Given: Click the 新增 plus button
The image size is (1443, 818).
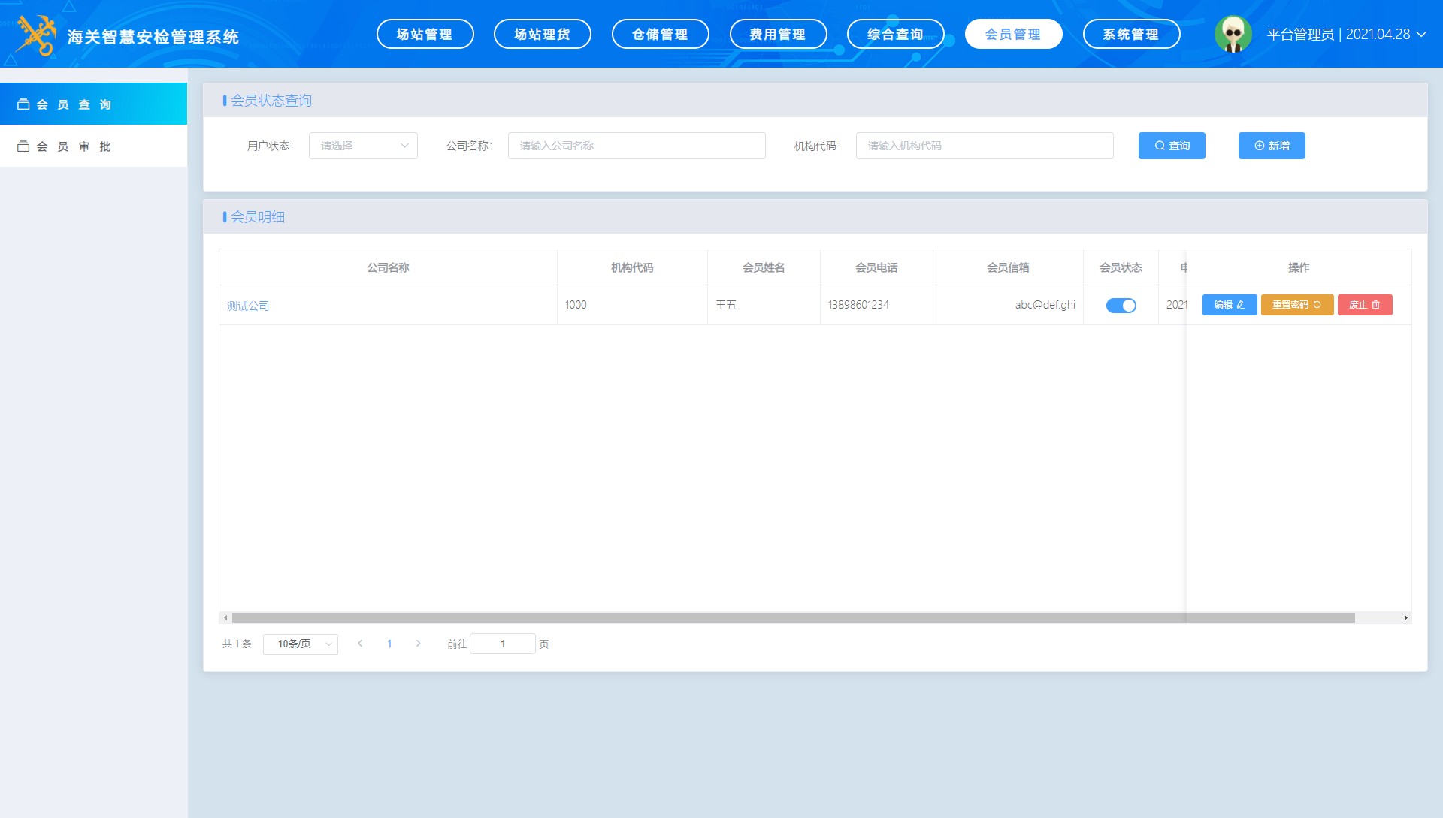Looking at the screenshot, I should (1271, 146).
